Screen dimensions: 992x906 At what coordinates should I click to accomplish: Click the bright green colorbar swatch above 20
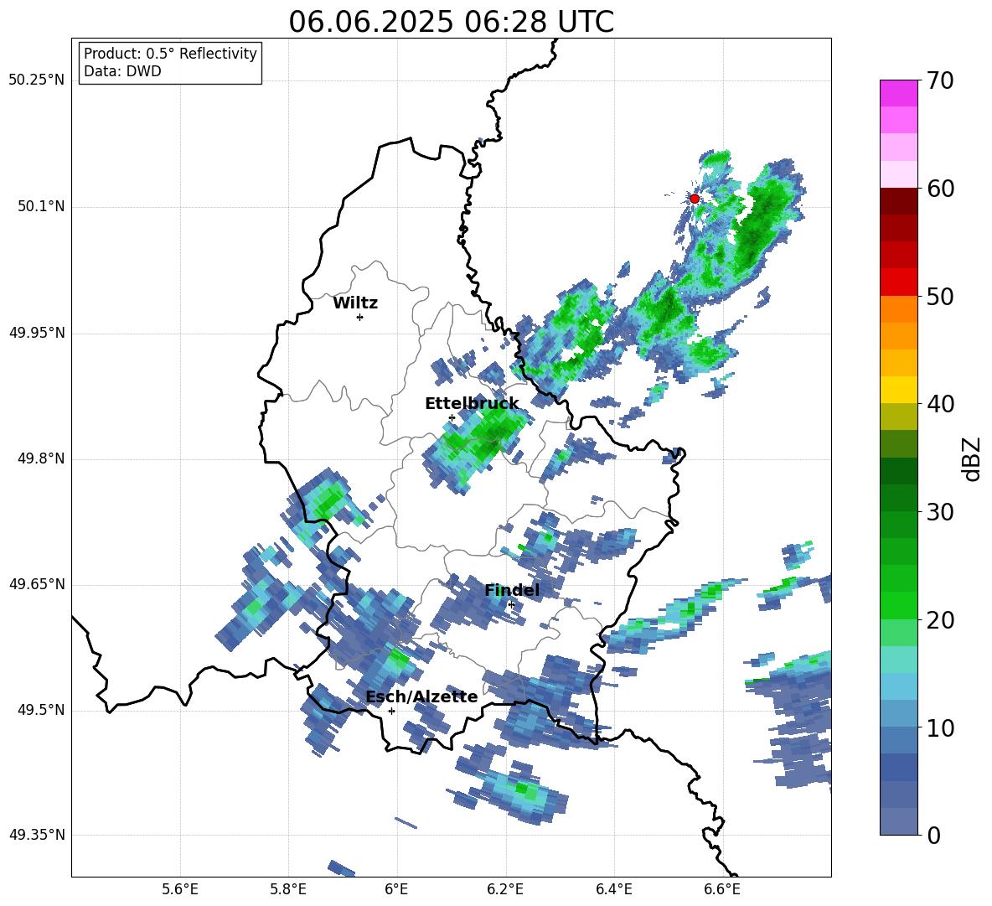(x=898, y=605)
